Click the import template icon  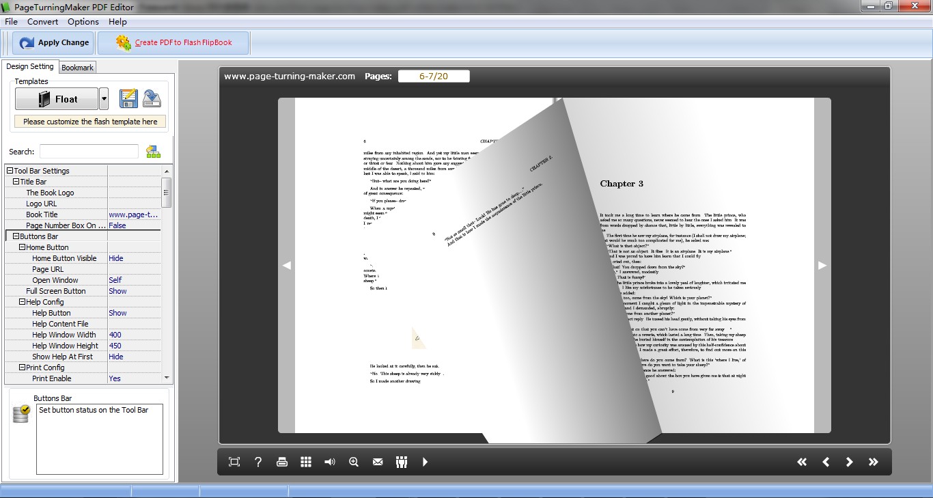(152, 98)
